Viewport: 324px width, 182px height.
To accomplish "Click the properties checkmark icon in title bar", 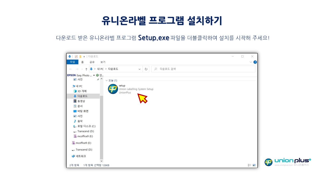I will pos(76,56).
